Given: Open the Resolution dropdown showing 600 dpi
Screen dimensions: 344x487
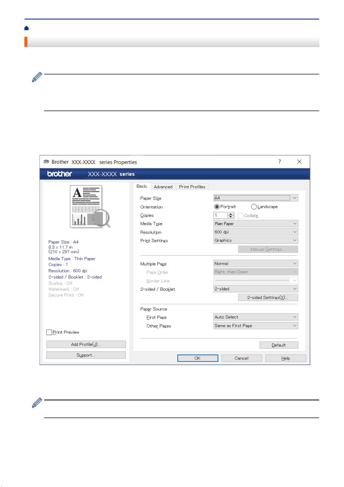Looking at the screenshot, I should 256,232.
